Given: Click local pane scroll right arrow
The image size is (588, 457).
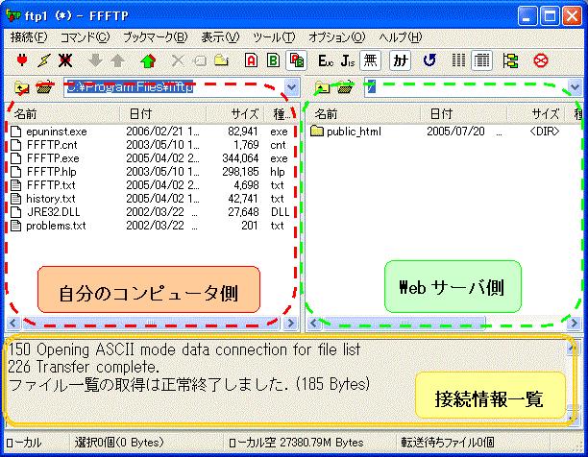Looking at the screenshot, I should point(290,323).
